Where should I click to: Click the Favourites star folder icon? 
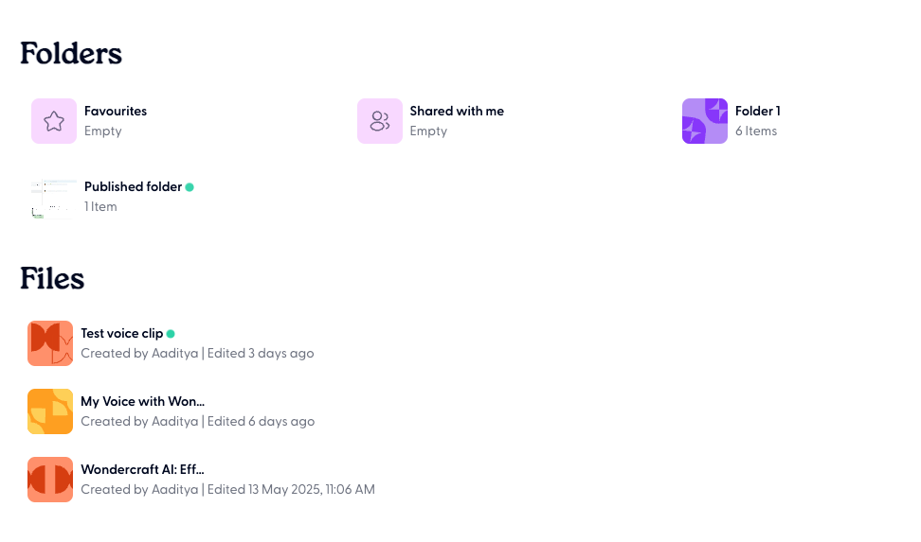coord(54,121)
